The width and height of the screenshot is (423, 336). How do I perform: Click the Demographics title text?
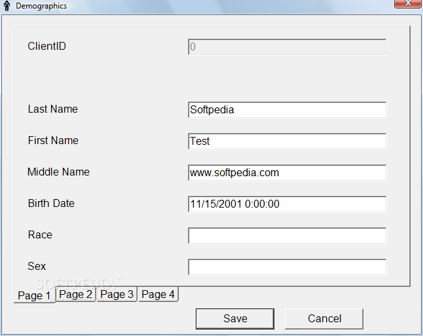tap(41, 6)
